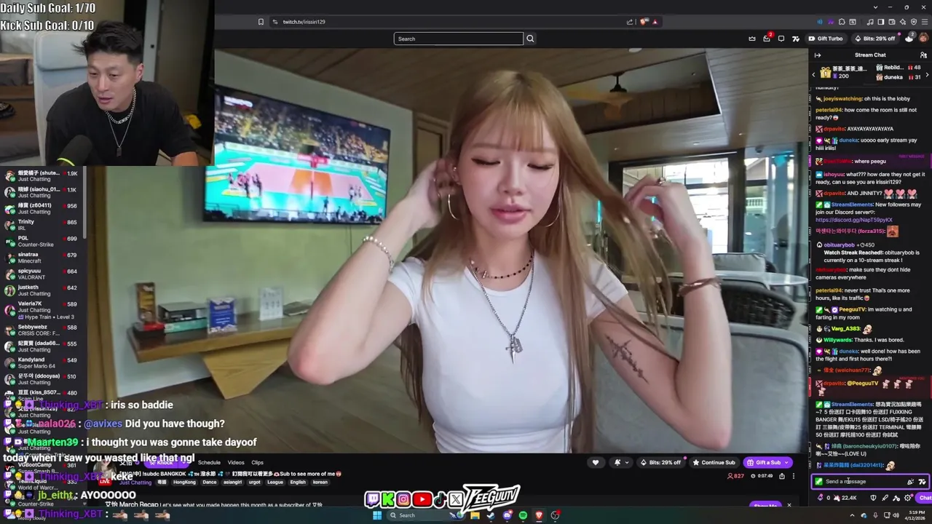Click the bits balance icon below chat
This screenshot has height=524, width=932.
click(x=821, y=498)
